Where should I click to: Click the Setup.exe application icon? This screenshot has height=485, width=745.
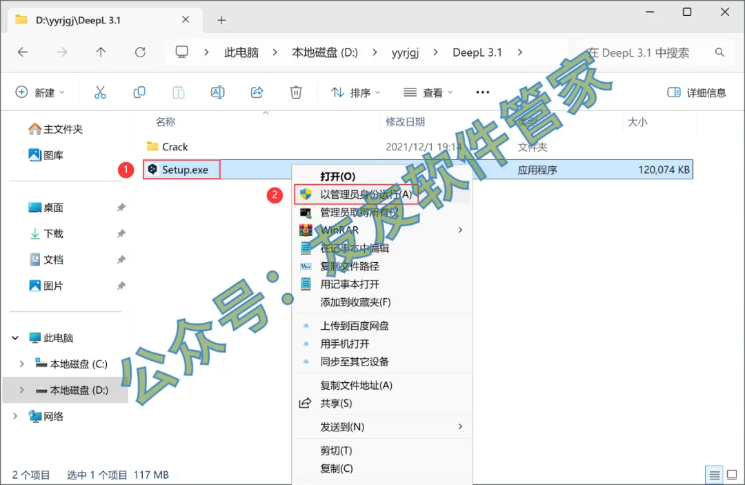coord(152,169)
